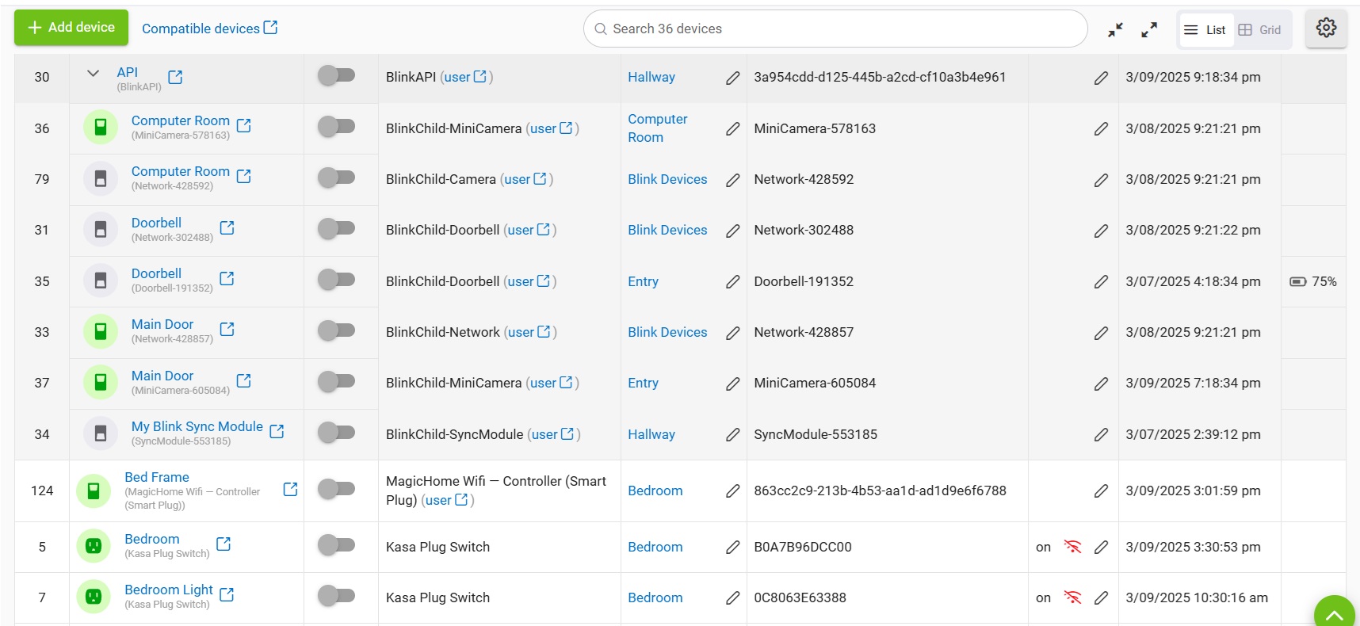Toggle the switch for Bedroom Light
The image size is (1360, 626).
click(336, 594)
